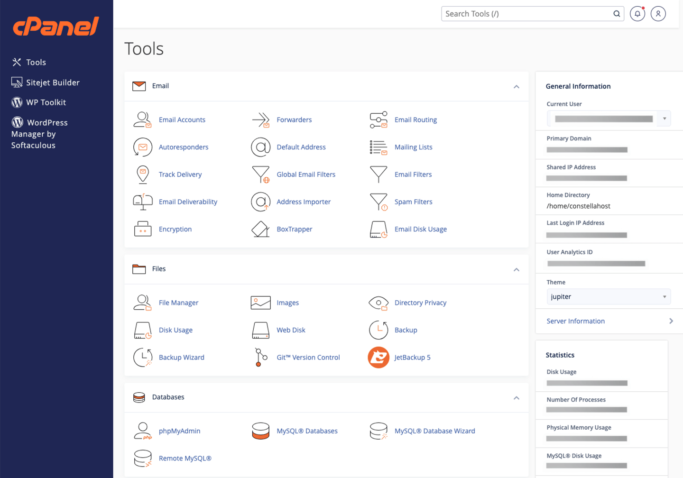Screen dimensions: 683x478
Task: Click the JetBackup 5 orange icon
Action: coord(378,358)
